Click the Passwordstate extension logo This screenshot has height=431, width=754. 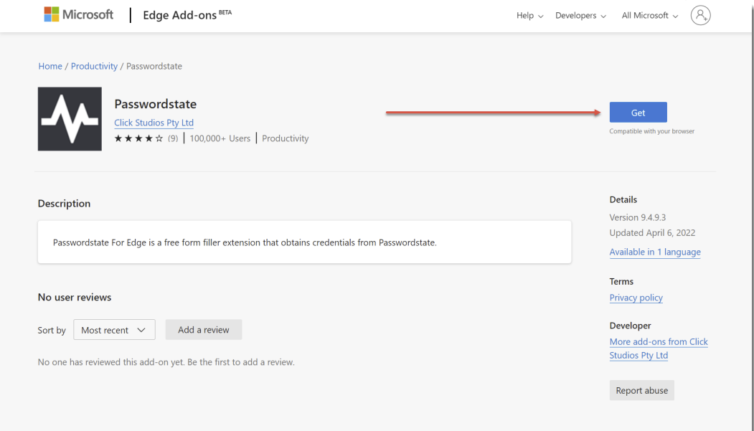pos(70,118)
